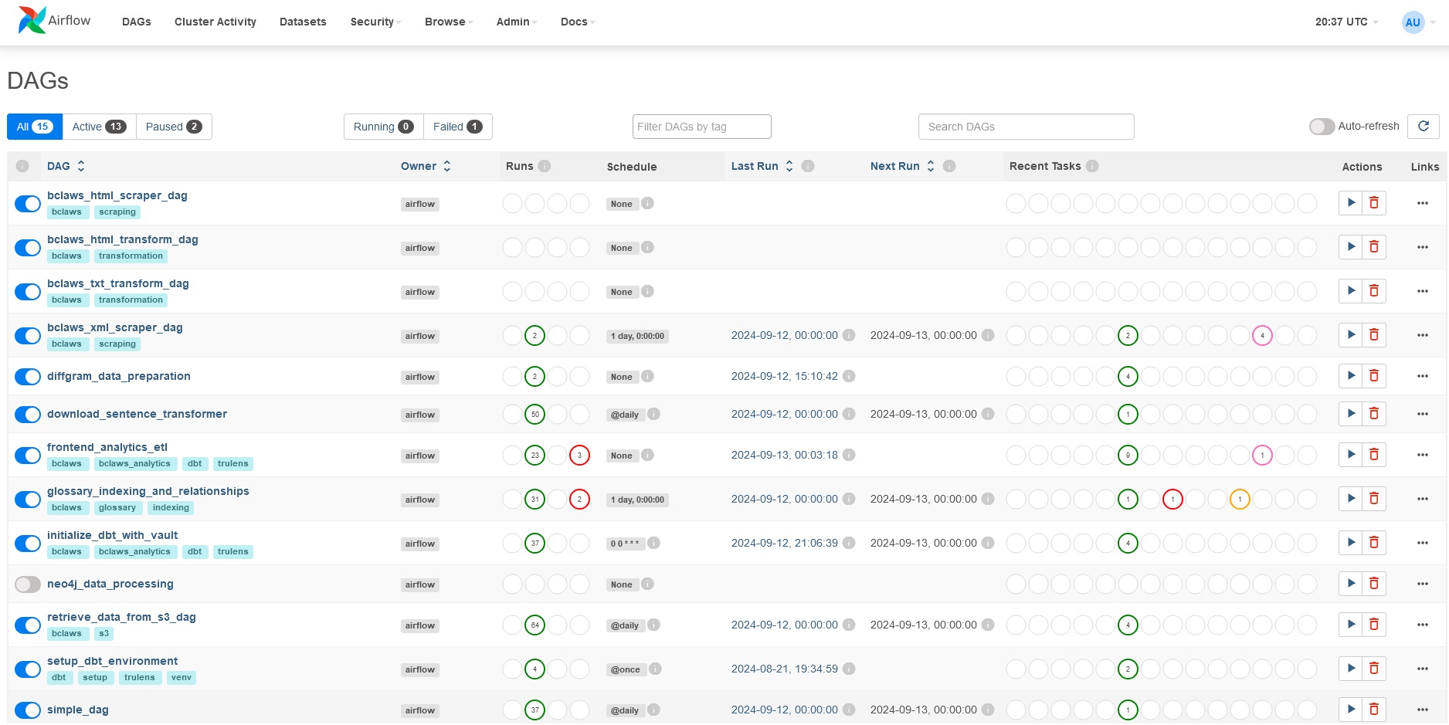Show only Active DAGs
This screenshot has width=1449, height=725.
pos(99,127)
